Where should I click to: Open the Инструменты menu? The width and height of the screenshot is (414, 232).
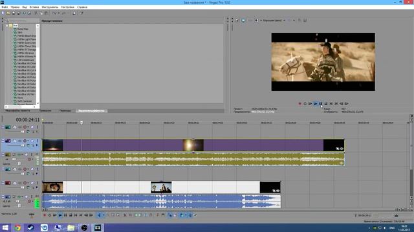(50, 7)
